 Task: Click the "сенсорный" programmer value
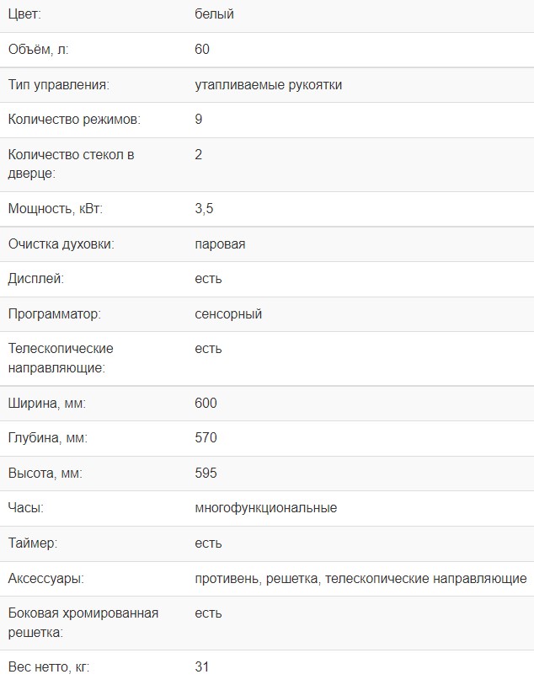coord(228,314)
